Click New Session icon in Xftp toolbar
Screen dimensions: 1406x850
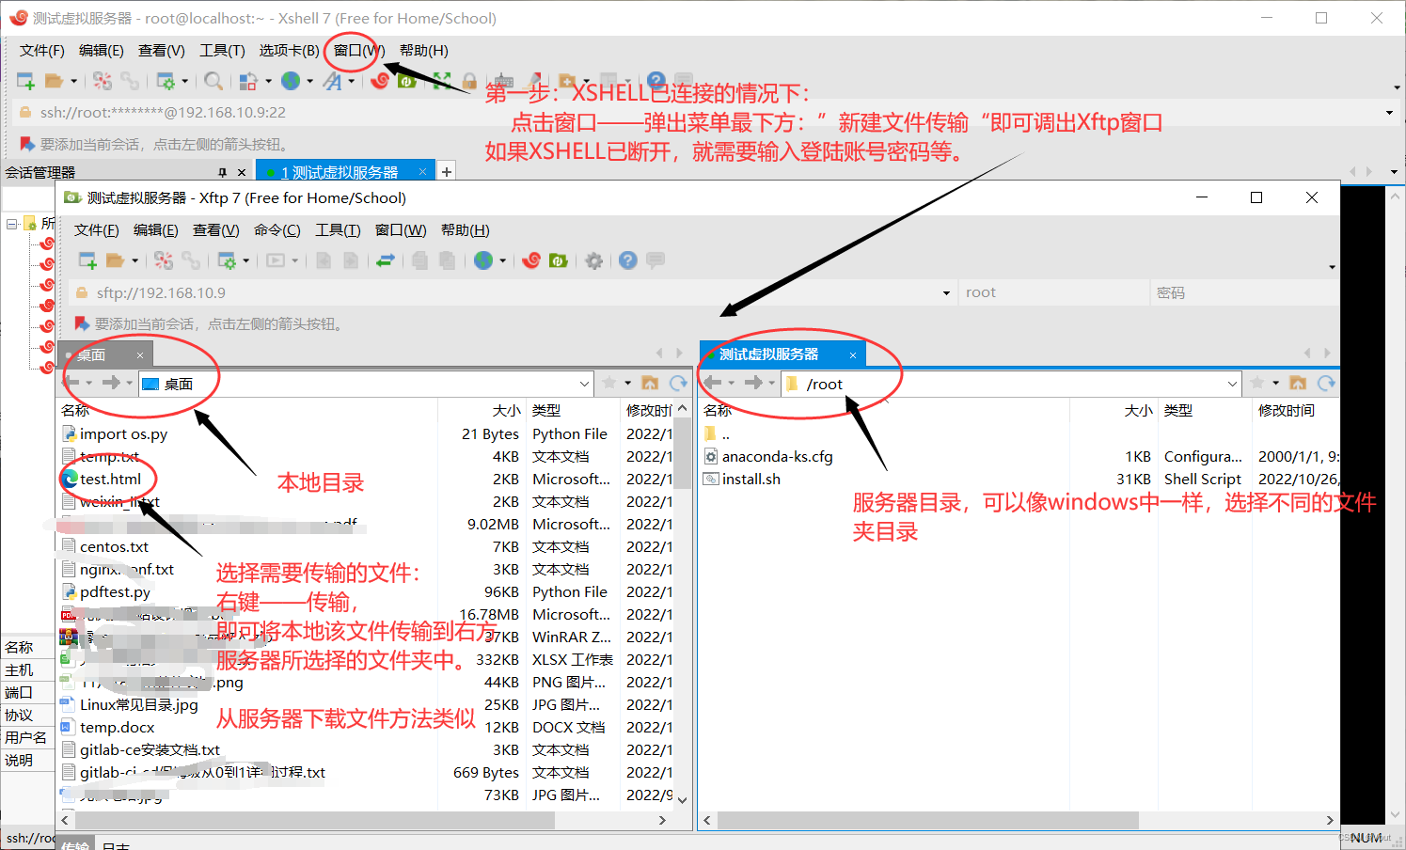tap(87, 260)
